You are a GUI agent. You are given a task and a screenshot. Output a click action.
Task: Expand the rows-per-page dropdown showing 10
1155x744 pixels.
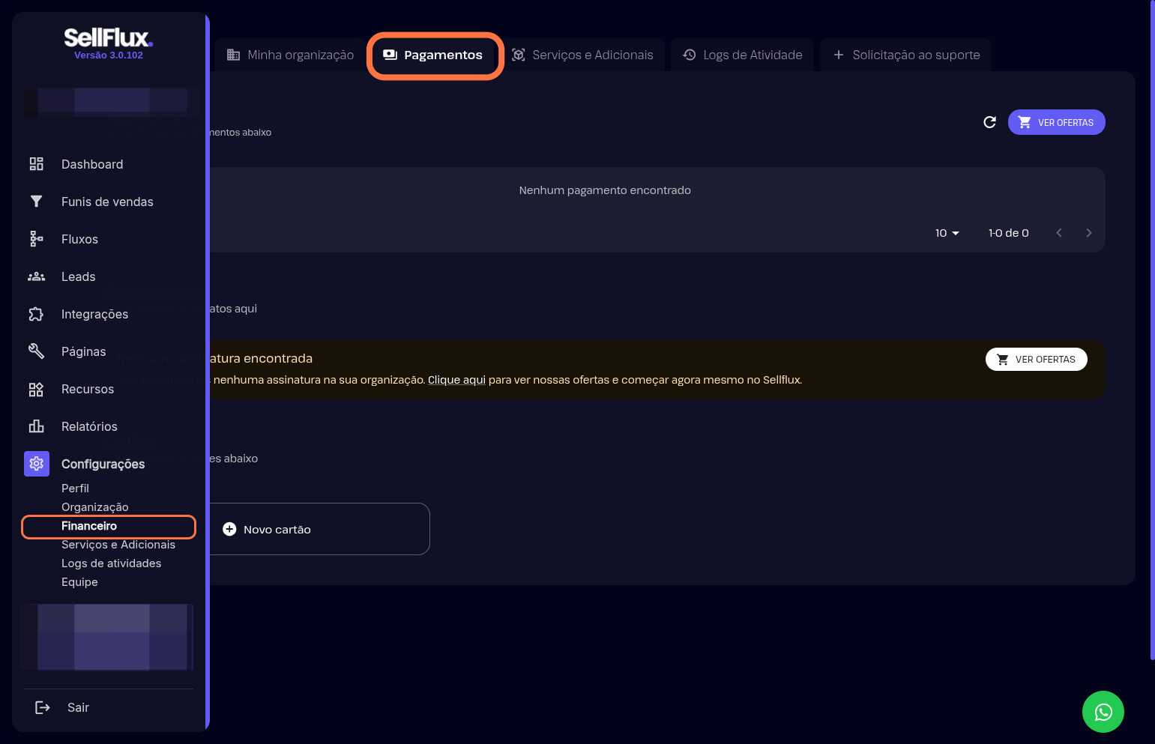[x=947, y=233]
